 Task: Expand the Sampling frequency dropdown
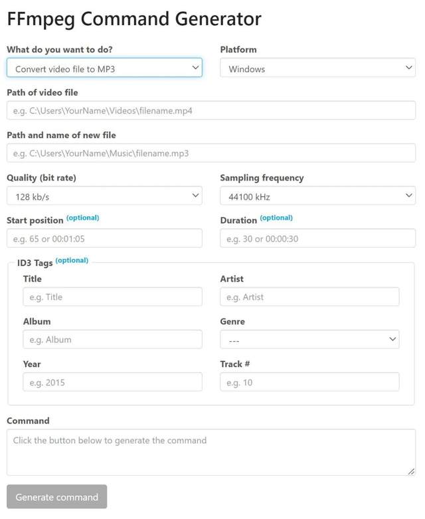(317, 196)
